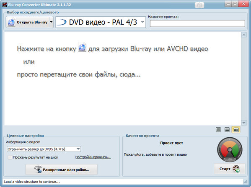This screenshot has width=251, height=187.
Task: Click the Старт button
Action: click(x=229, y=169)
